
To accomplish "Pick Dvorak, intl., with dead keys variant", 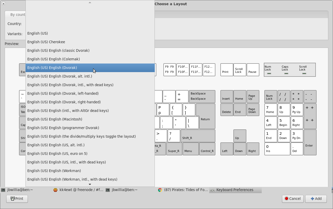I will point(90,85).
